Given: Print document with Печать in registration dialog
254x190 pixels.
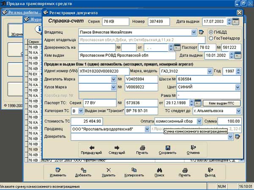Looking at the screenshot, I should coord(142,150).
